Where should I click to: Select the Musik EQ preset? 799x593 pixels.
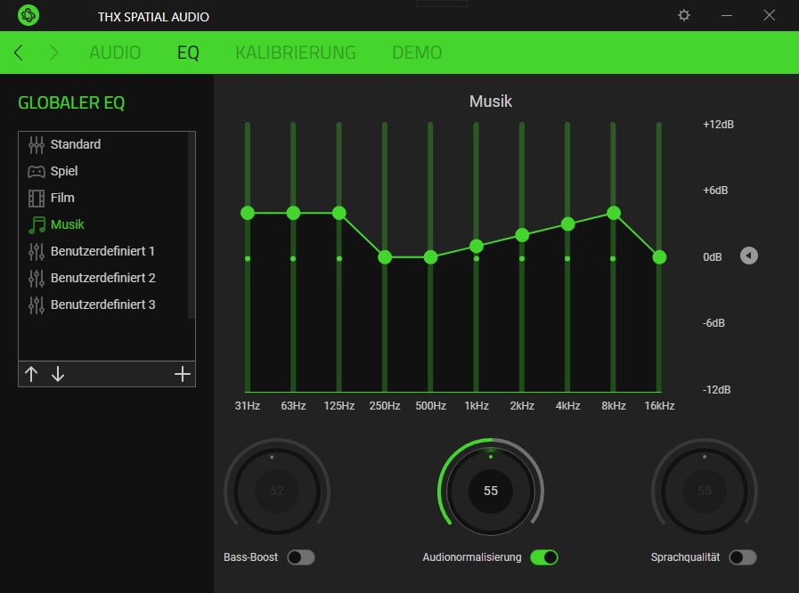click(103, 224)
